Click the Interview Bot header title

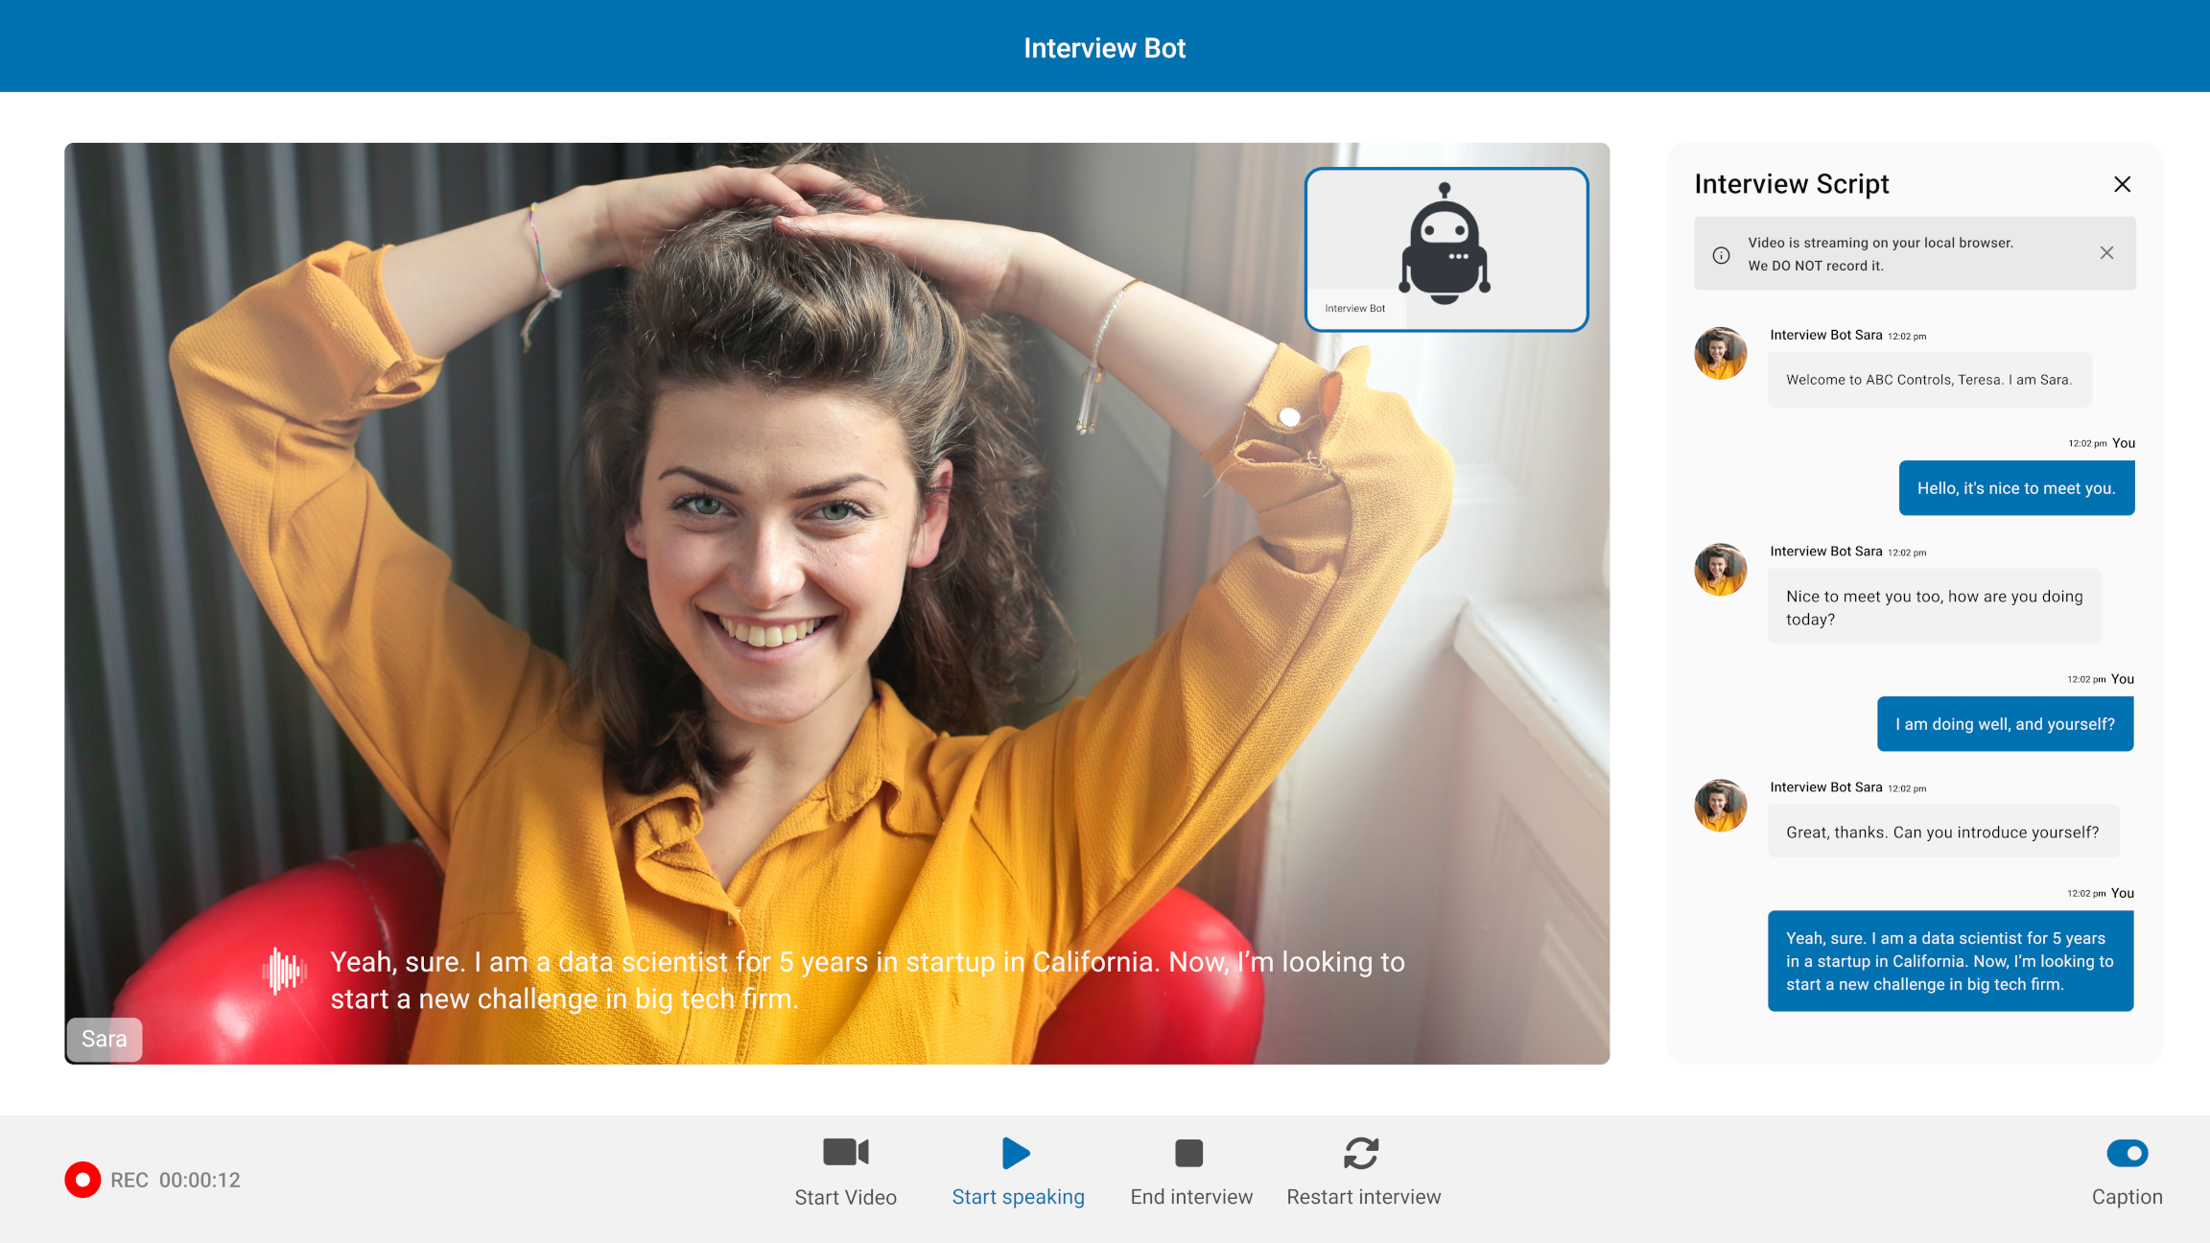(x=1104, y=48)
